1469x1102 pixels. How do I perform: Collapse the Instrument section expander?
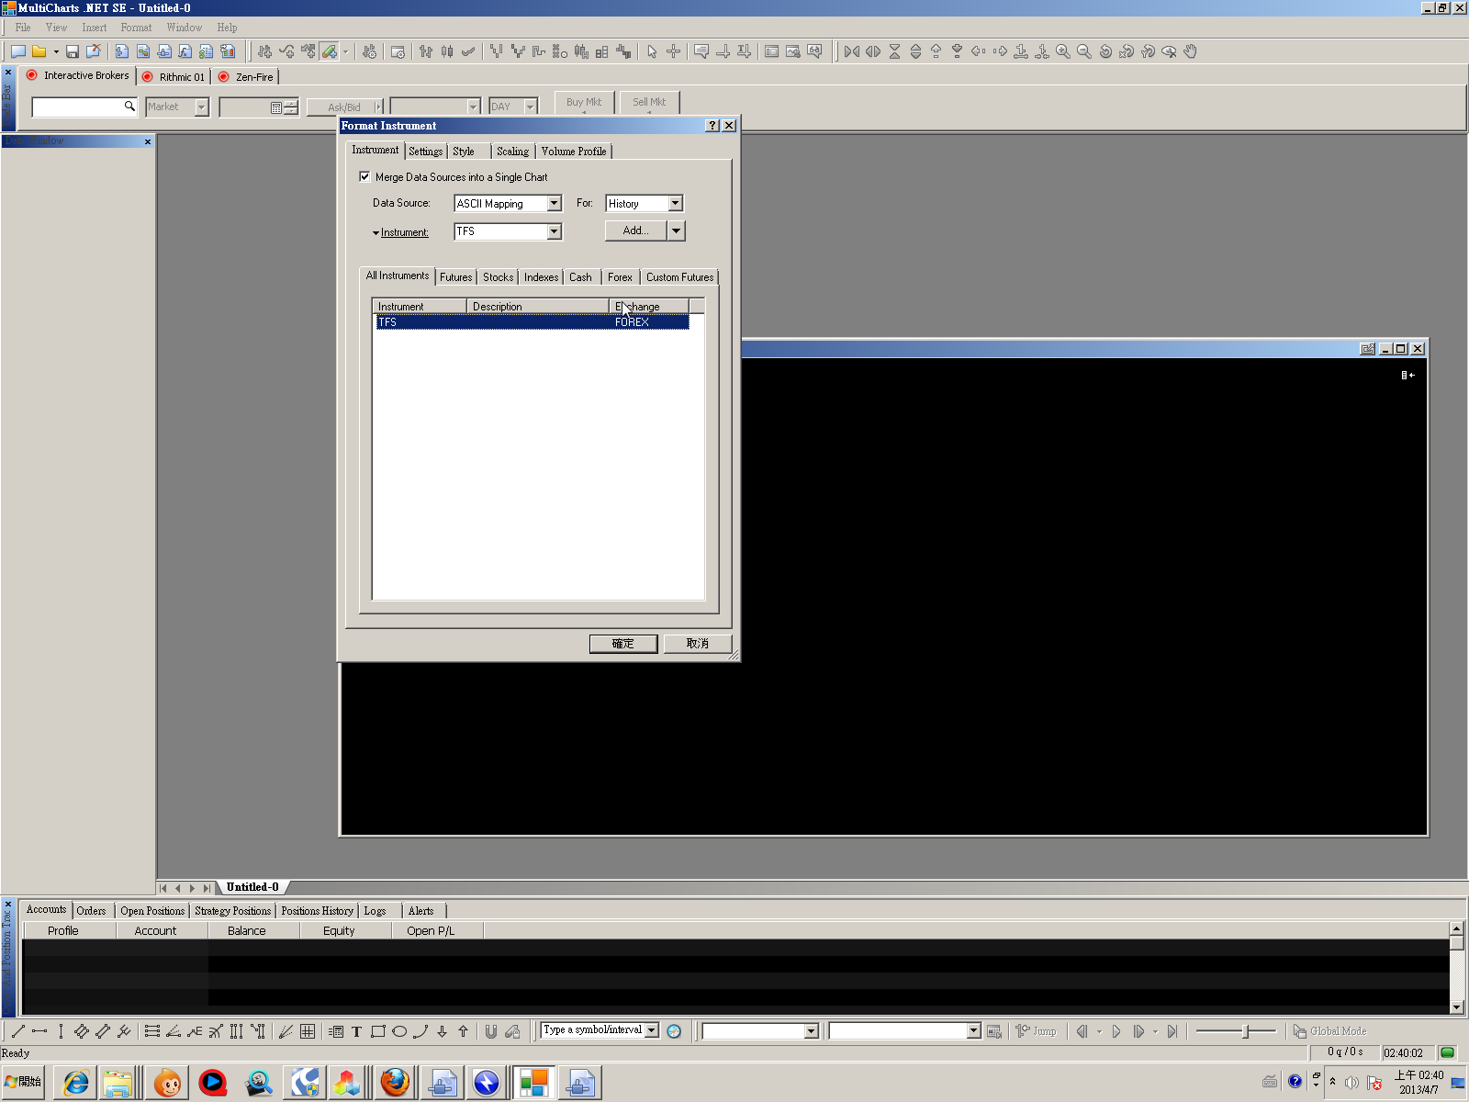click(376, 233)
